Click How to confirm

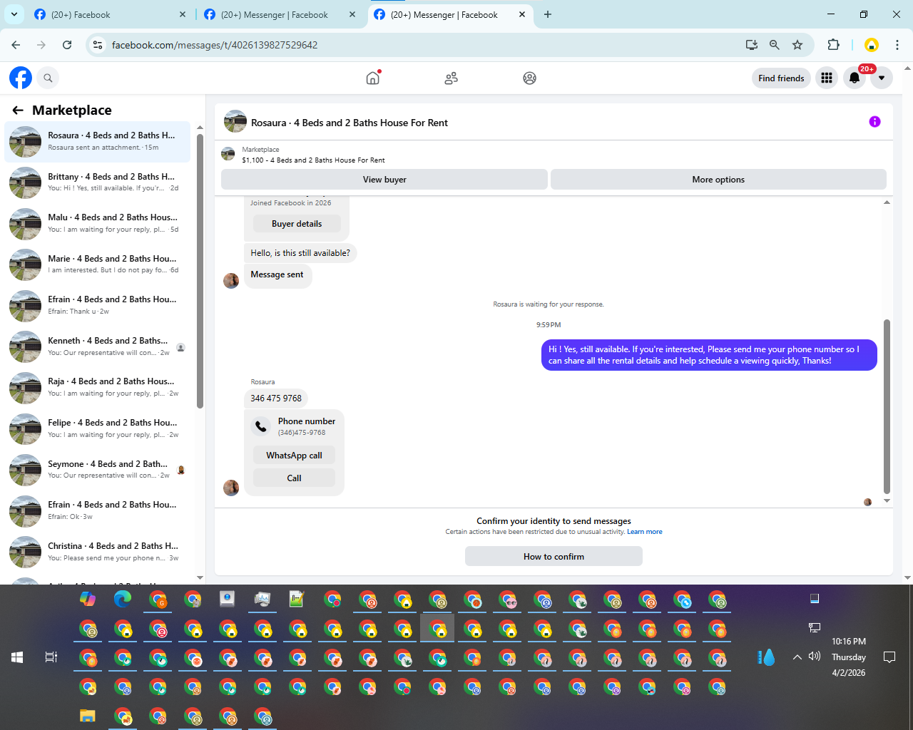pyautogui.click(x=554, y=557)
